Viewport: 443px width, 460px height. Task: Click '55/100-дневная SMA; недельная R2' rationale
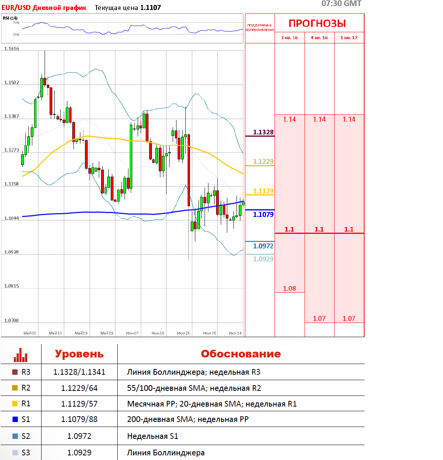click(194, 388)
